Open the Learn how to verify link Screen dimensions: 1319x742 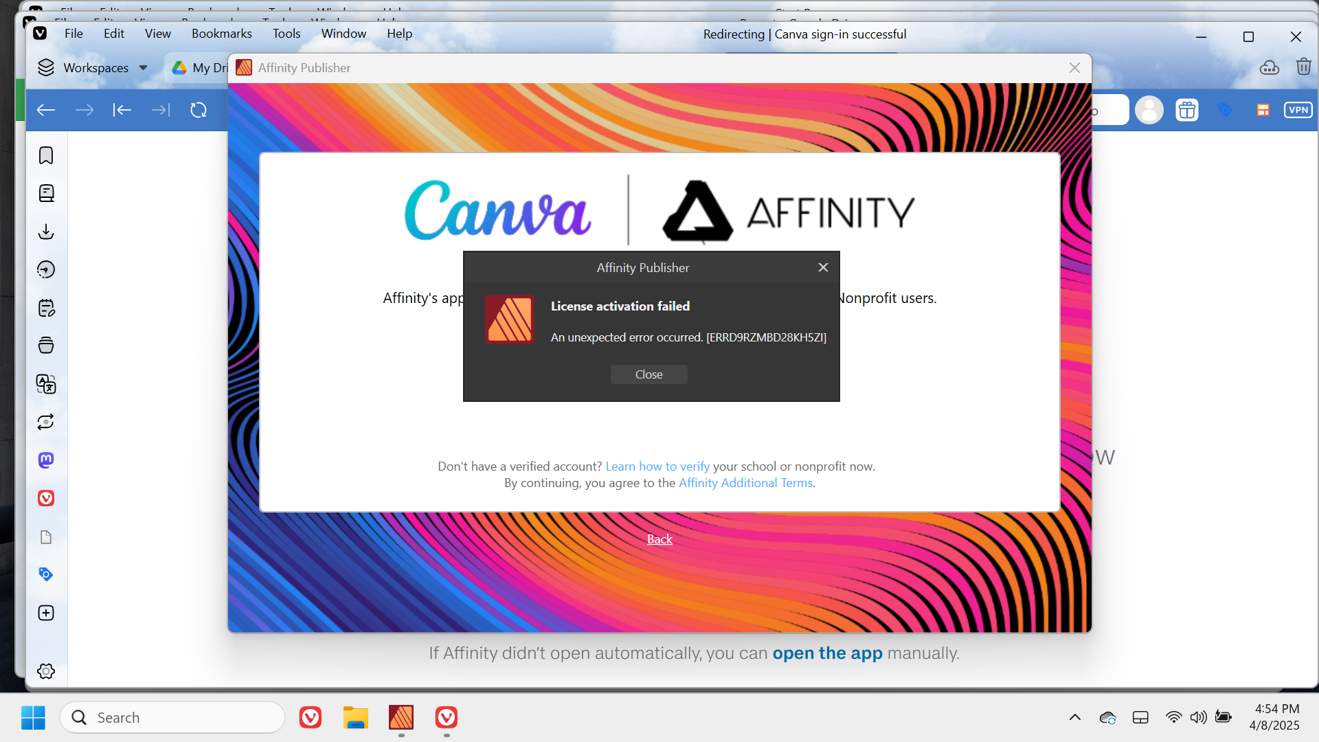click(657, 466)
